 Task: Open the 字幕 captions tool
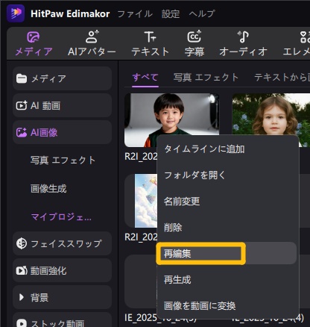click(x=194, y=43)
